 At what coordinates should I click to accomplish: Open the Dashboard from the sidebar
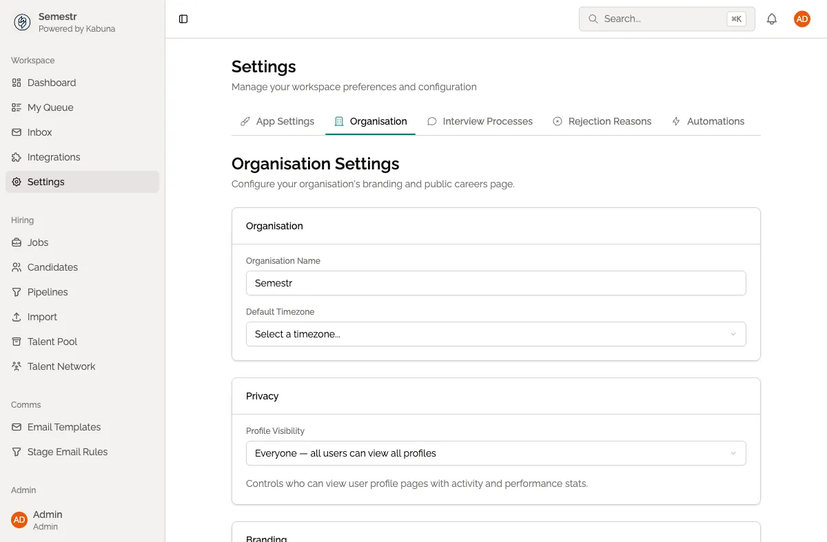pos(51,83)
